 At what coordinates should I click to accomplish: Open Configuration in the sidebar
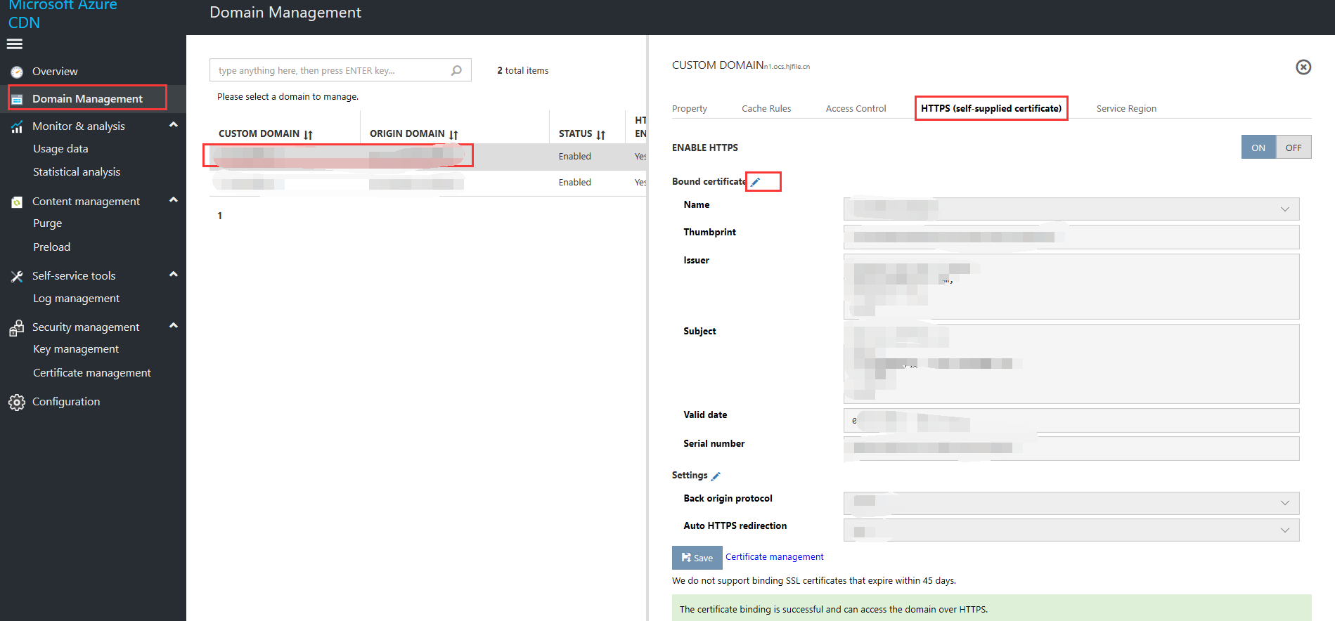pos(66,402)
